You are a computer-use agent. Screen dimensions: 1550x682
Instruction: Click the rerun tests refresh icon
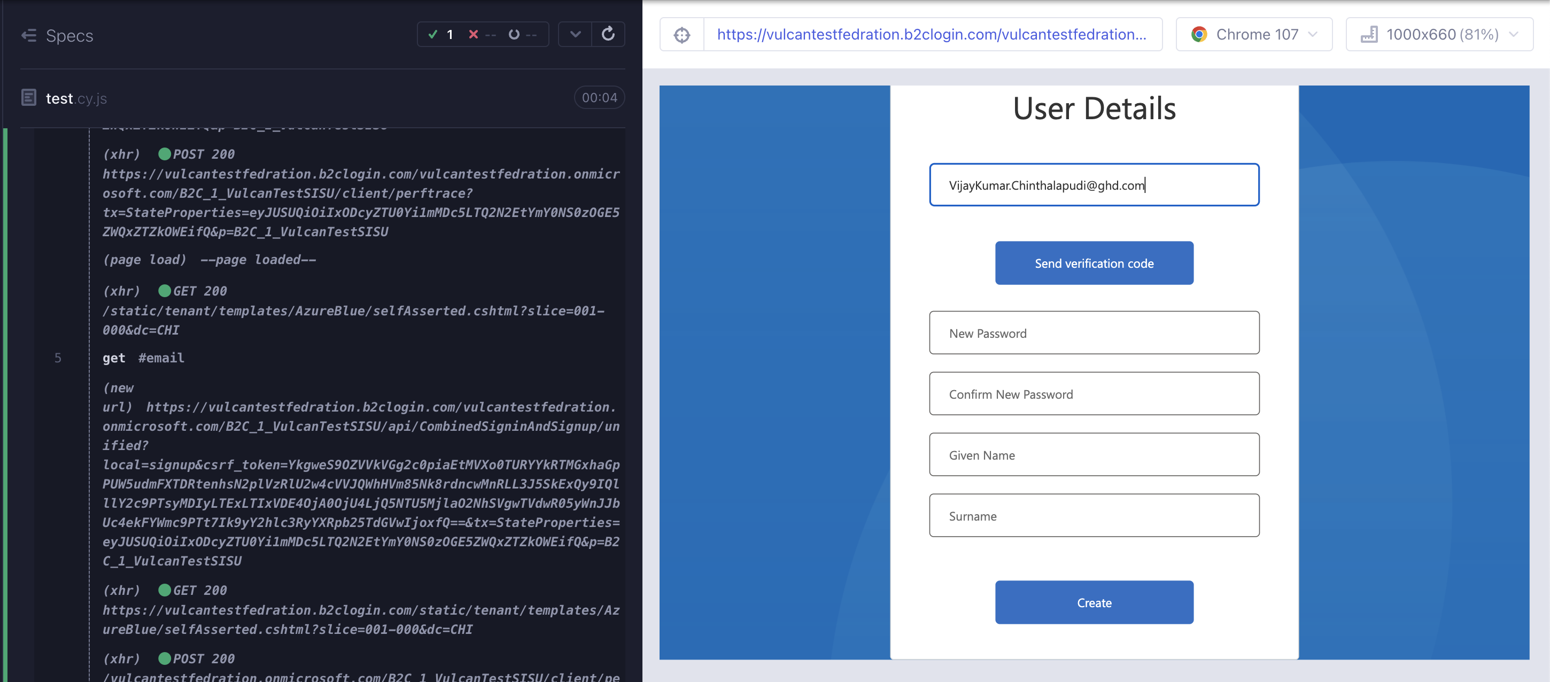coord(608,34)
